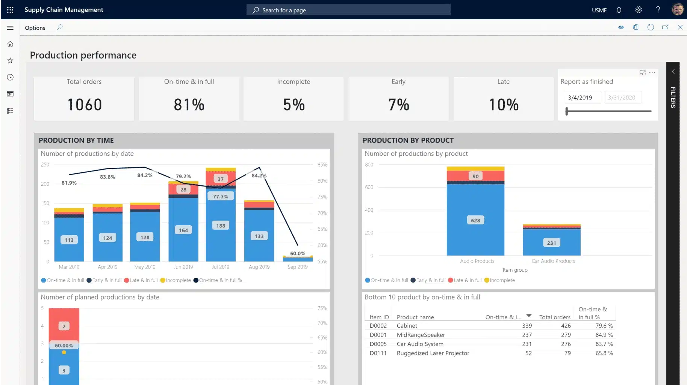
Task: Go to the Home page icon
Action: [x=10, y=44]
